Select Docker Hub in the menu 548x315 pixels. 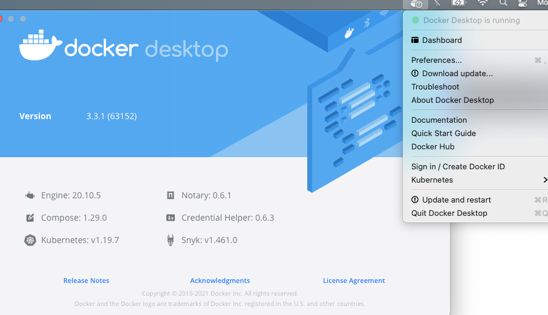(432, 146)
